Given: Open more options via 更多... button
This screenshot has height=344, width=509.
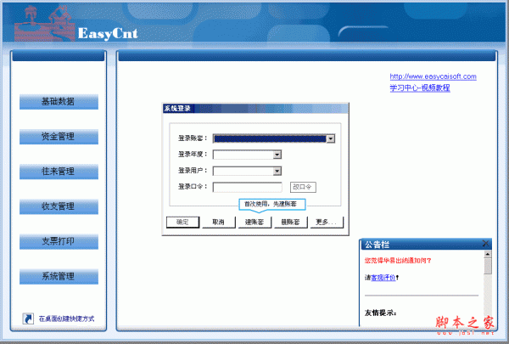Looking at the screenshot, I should pyautogui.click(x=327, y=222).
